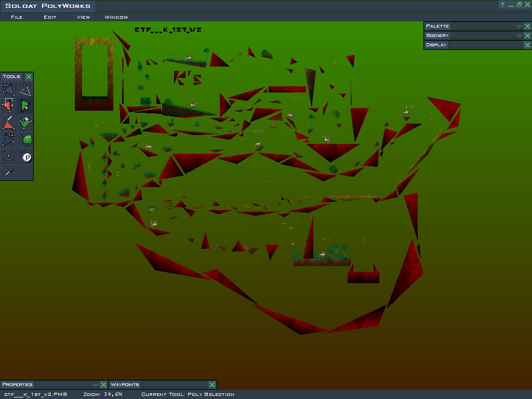Image resolution: width=532 pixels, height=399 pixels.
Task: Close the Tools panel
Action: coord(29,76)
